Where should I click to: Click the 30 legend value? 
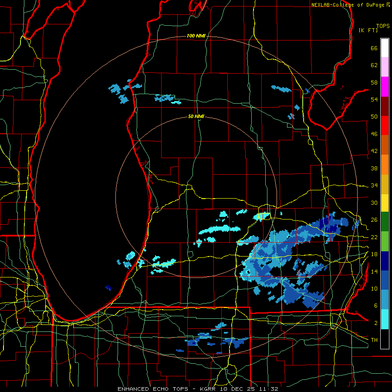click(374, 203)
